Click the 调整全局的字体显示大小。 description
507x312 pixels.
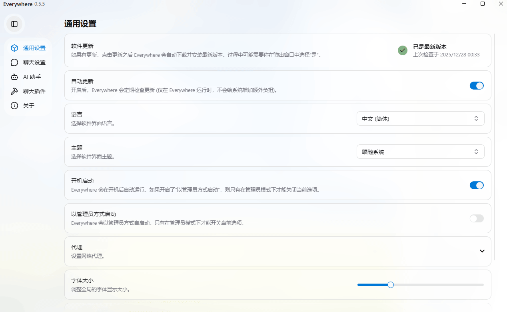click(x=101, y=289)
